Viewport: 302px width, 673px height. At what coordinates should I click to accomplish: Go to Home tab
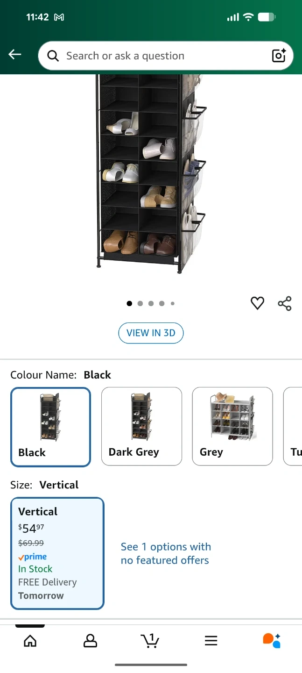point(30,641)
